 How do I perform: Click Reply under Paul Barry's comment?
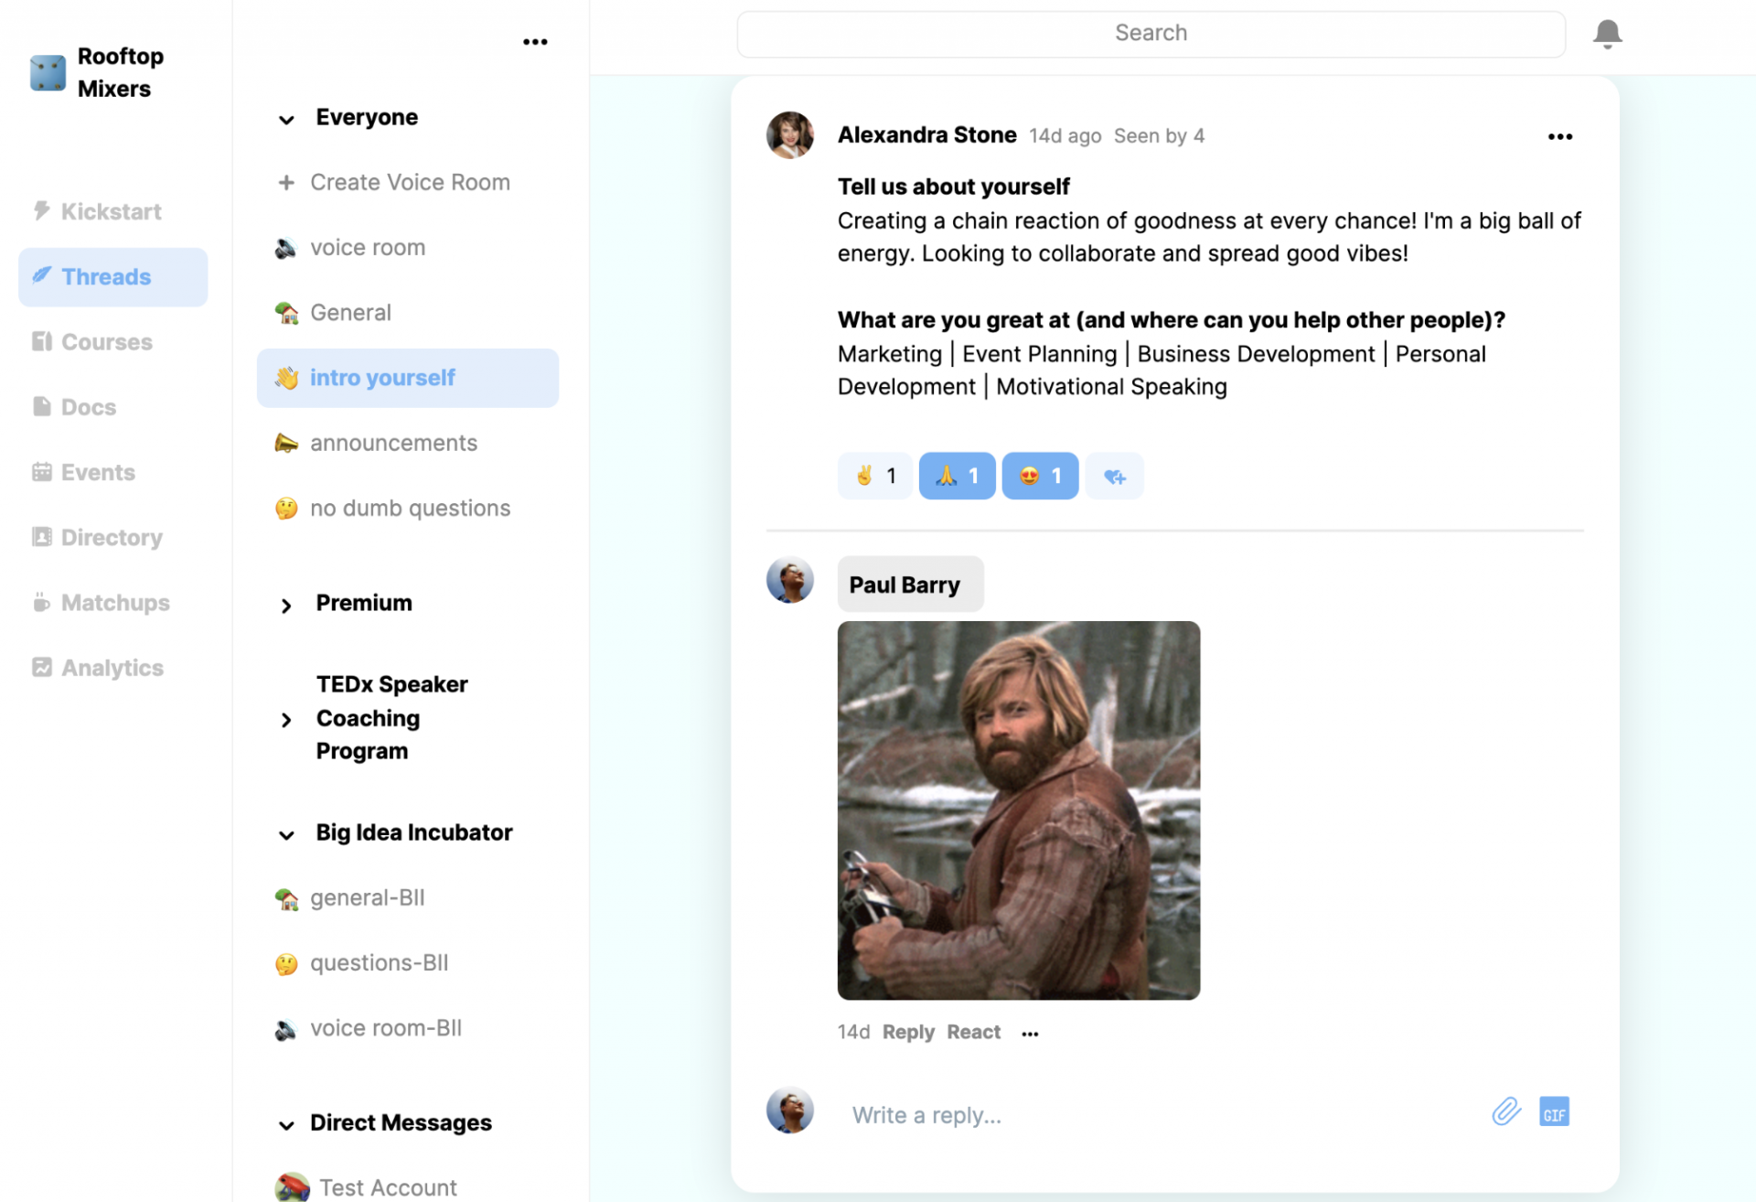pos(907,1032)
